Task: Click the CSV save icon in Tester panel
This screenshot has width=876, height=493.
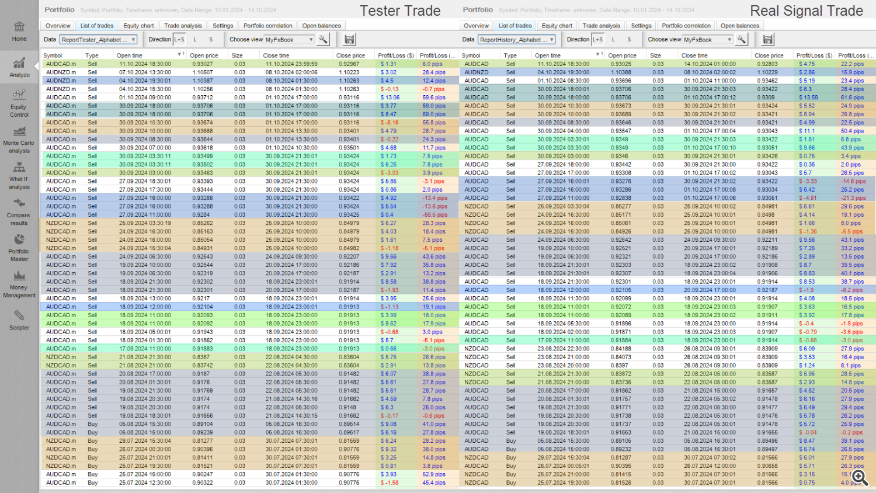Action: click(349, 40)
